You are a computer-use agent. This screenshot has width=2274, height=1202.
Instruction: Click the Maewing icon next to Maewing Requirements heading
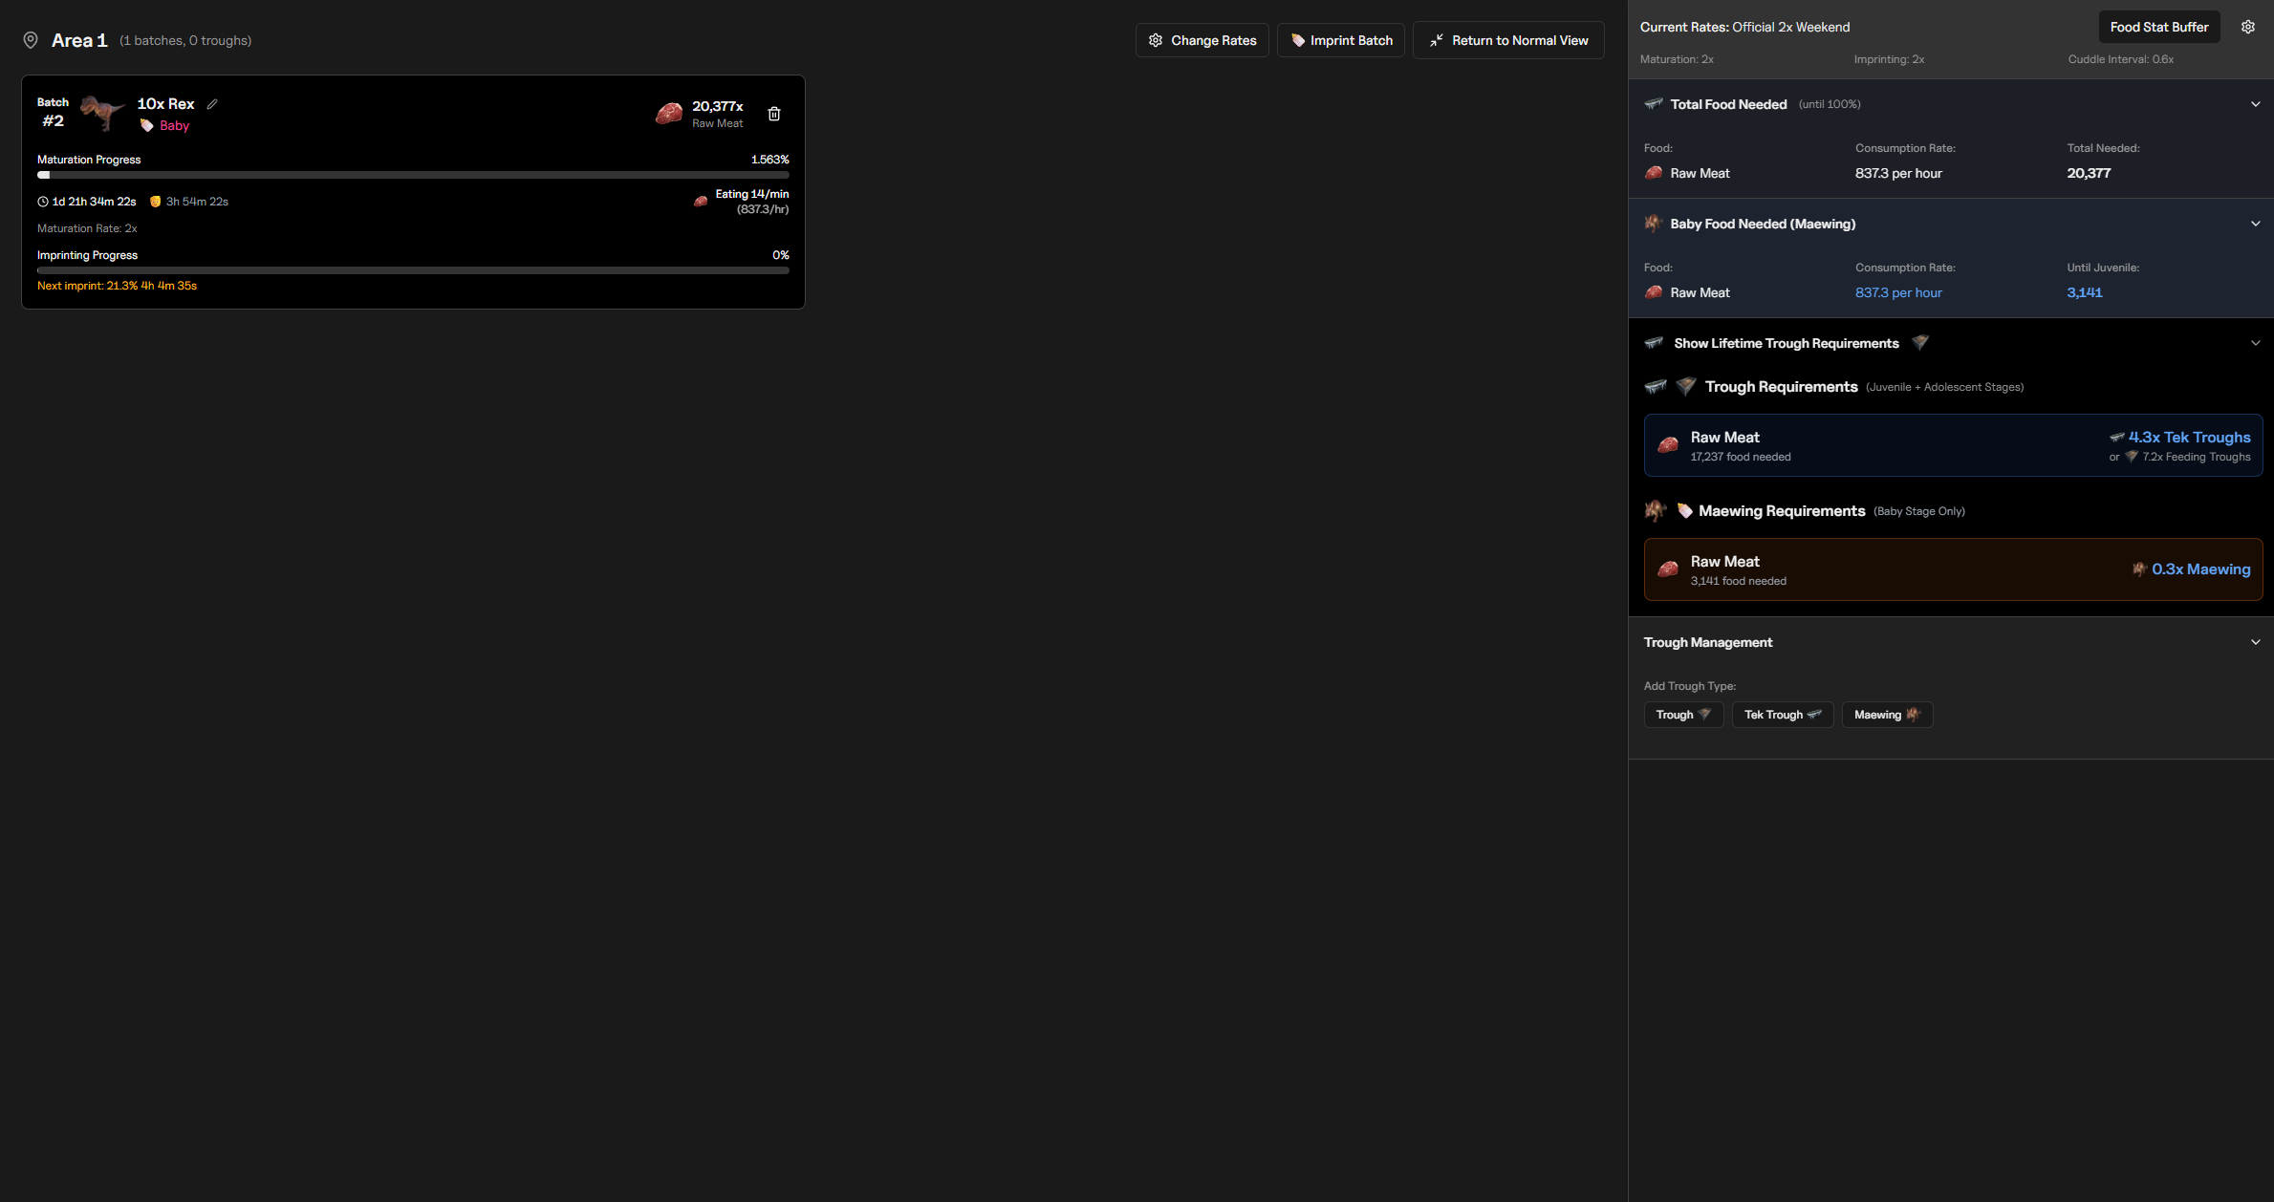click(x=1656, y=511)
